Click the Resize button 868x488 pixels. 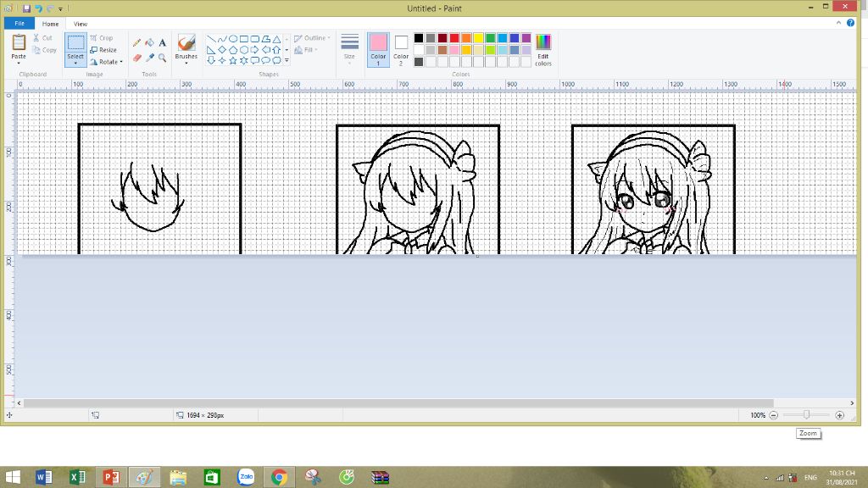103,50
